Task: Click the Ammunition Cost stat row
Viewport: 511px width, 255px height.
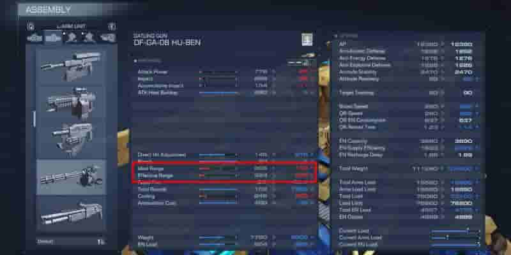Action: [x=225, y=203]
